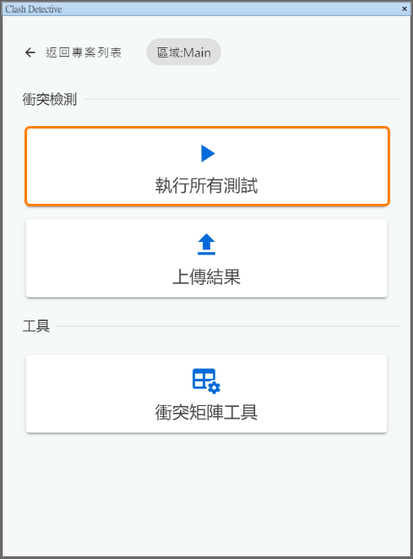
Task: Click the small gear on matrix icon
Action: pos(214,387)
